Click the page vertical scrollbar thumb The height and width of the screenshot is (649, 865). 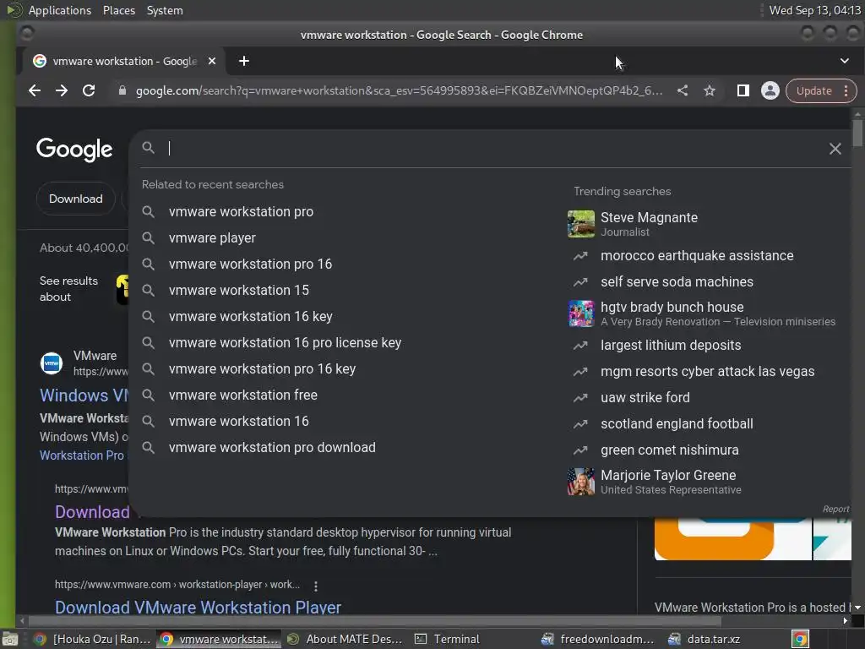tap(857, 133)
